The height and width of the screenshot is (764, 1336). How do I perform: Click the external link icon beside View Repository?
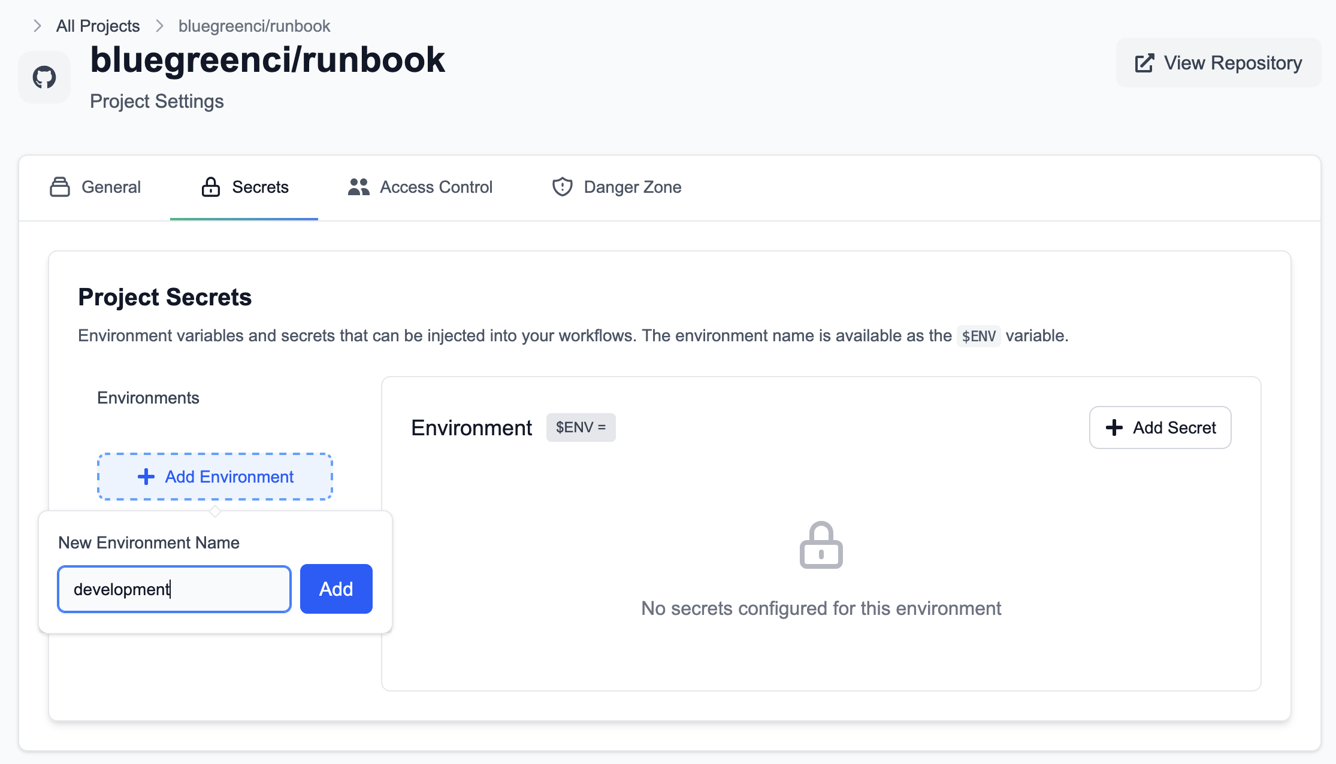click(x=1144, y=63)
